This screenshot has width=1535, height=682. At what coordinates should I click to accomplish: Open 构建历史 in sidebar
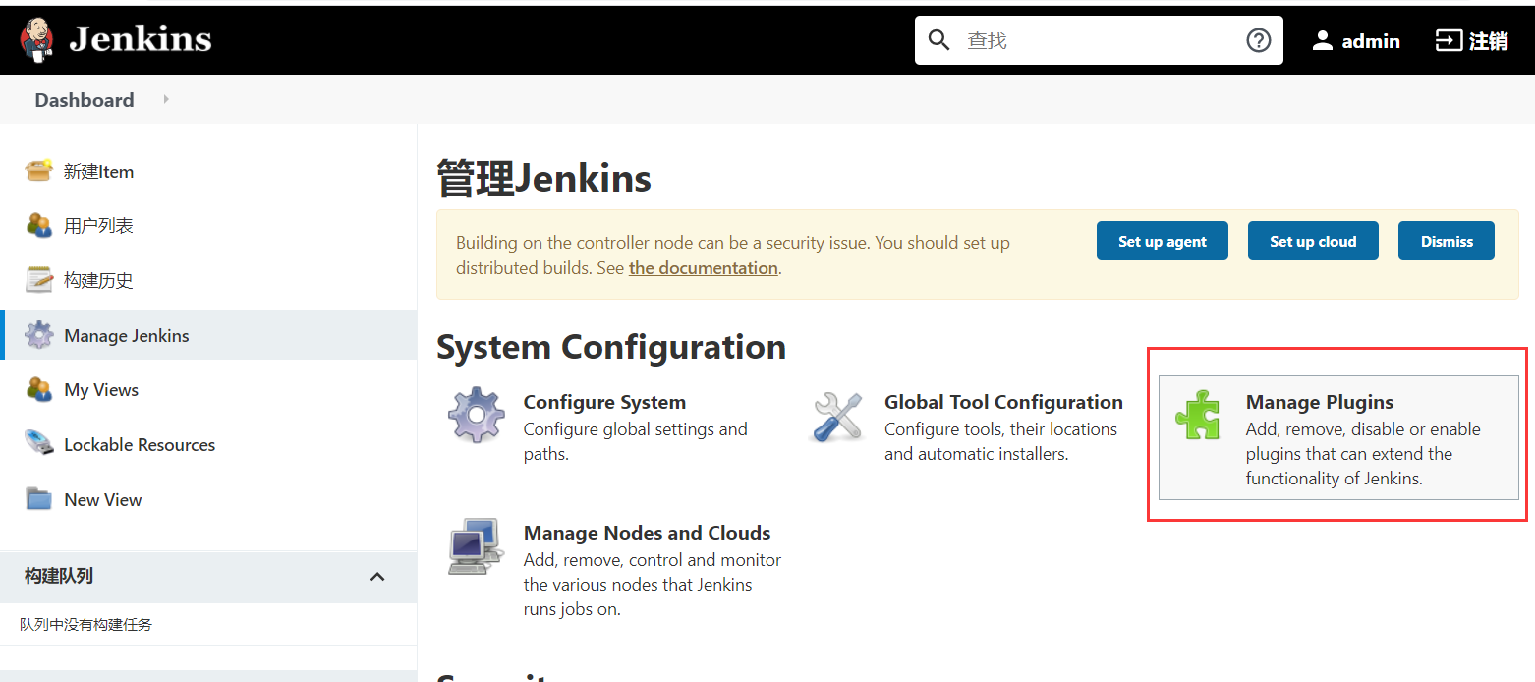pyautogui.click(x=98, y=281)
